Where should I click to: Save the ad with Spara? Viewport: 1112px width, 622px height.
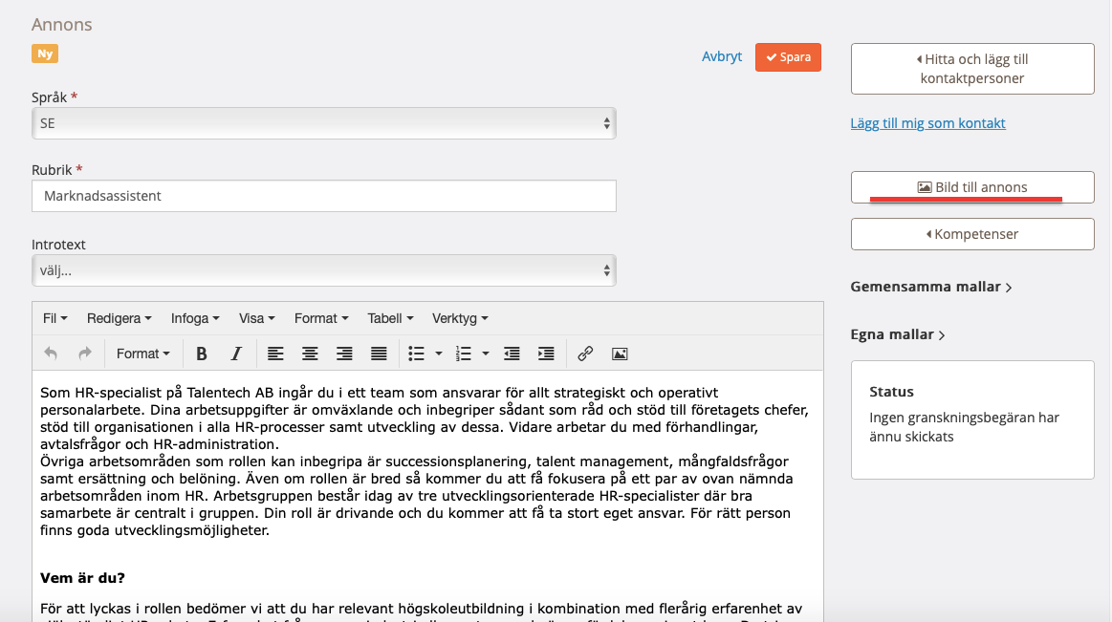[x=788, y=57]
